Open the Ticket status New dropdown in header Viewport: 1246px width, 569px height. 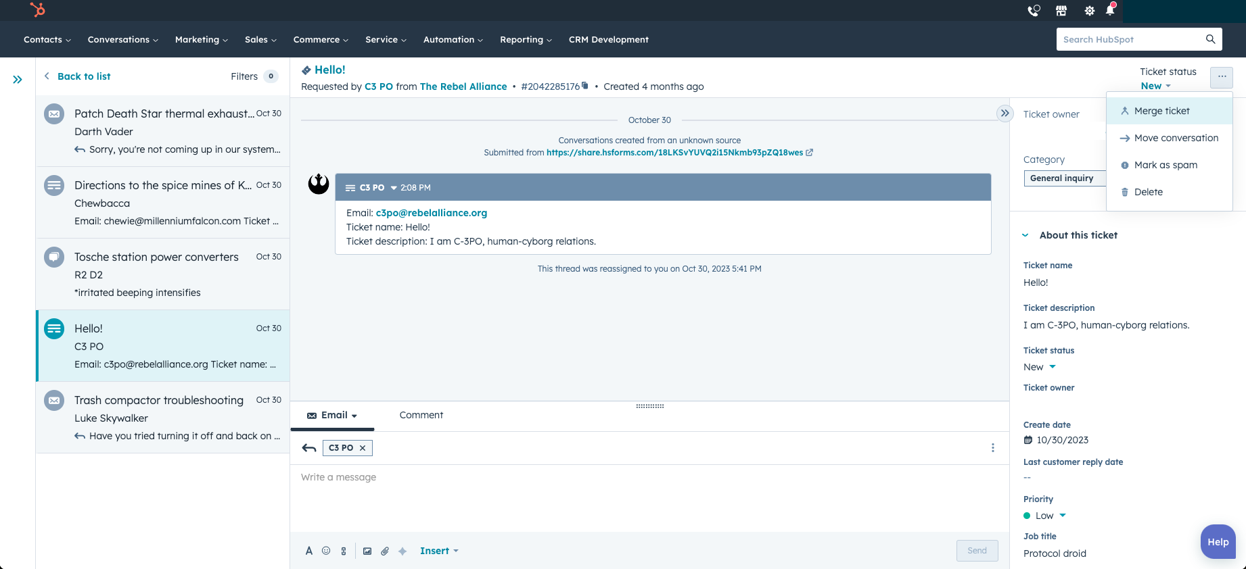click(x=1155, y=86)
